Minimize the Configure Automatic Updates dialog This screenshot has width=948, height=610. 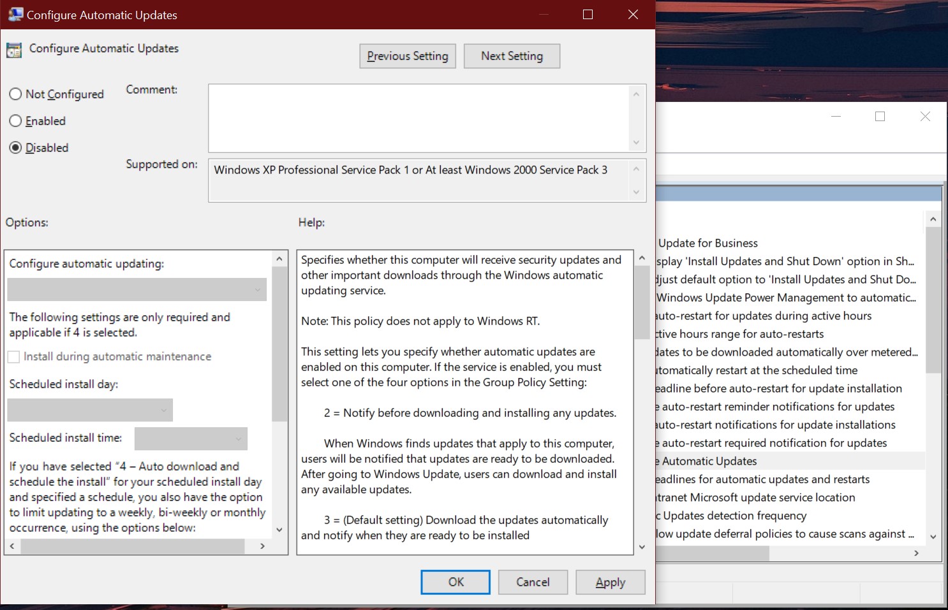(x=544, y=15)
